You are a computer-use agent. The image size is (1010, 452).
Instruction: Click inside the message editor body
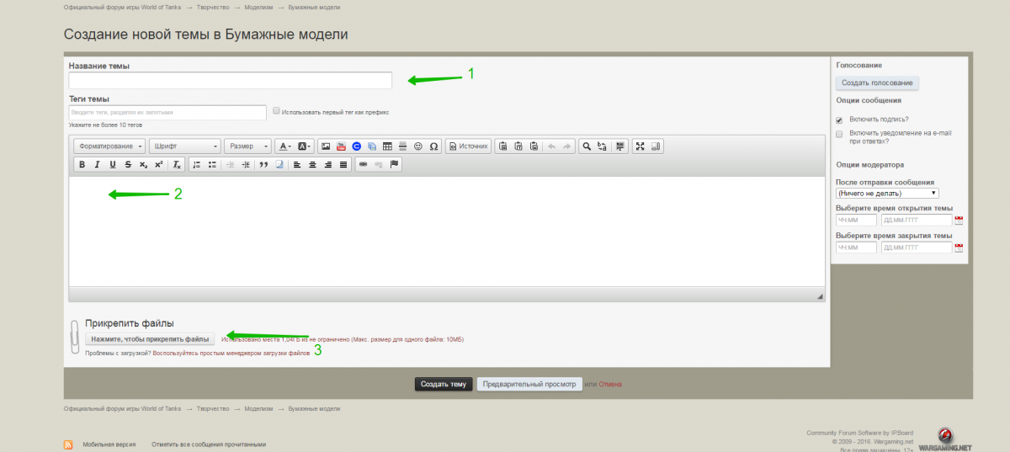(447, 231)
